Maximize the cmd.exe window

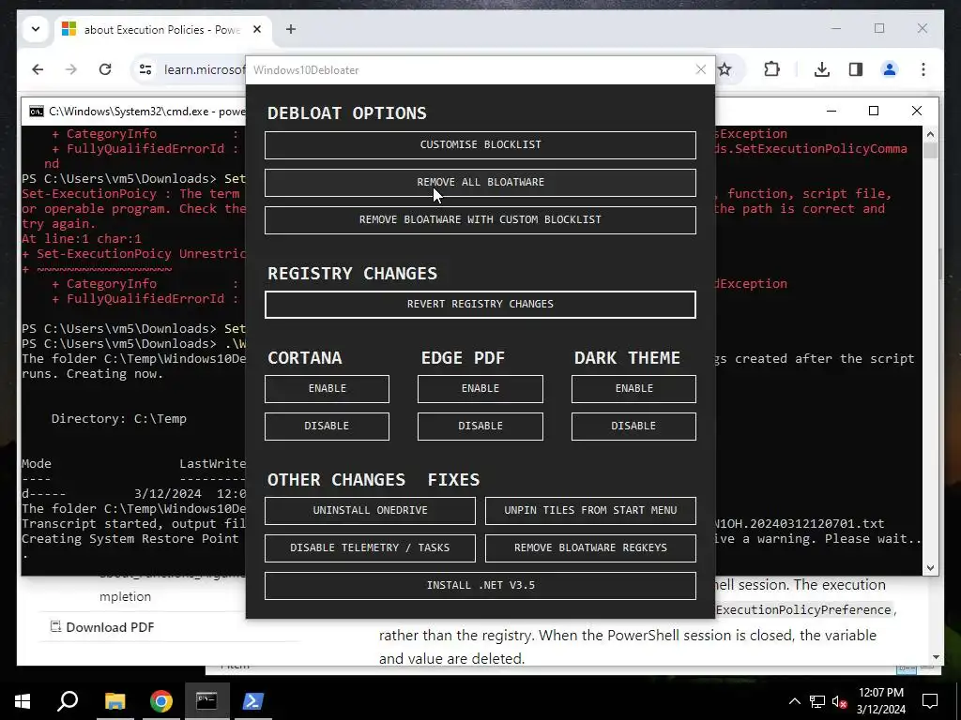(x=874, y=111)
